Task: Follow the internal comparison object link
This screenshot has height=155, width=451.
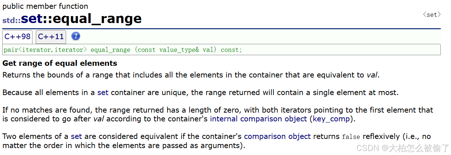Action: (x=259, y=119)
